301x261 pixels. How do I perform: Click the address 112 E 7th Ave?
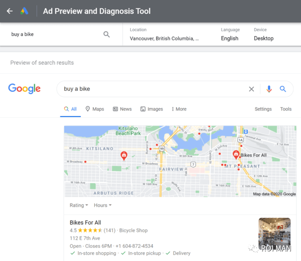(x=85, y=238)
